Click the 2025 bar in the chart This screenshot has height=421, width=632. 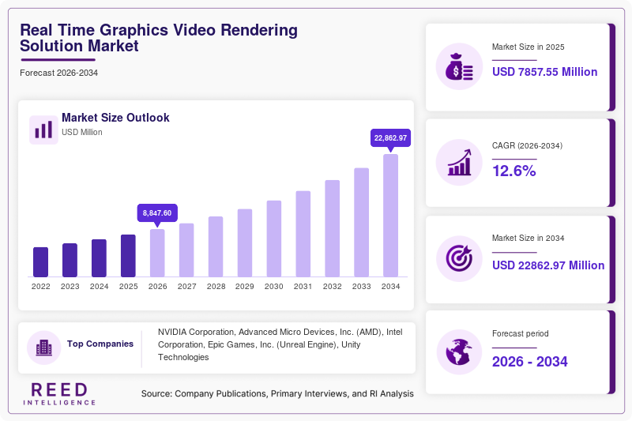pos(128,255)
